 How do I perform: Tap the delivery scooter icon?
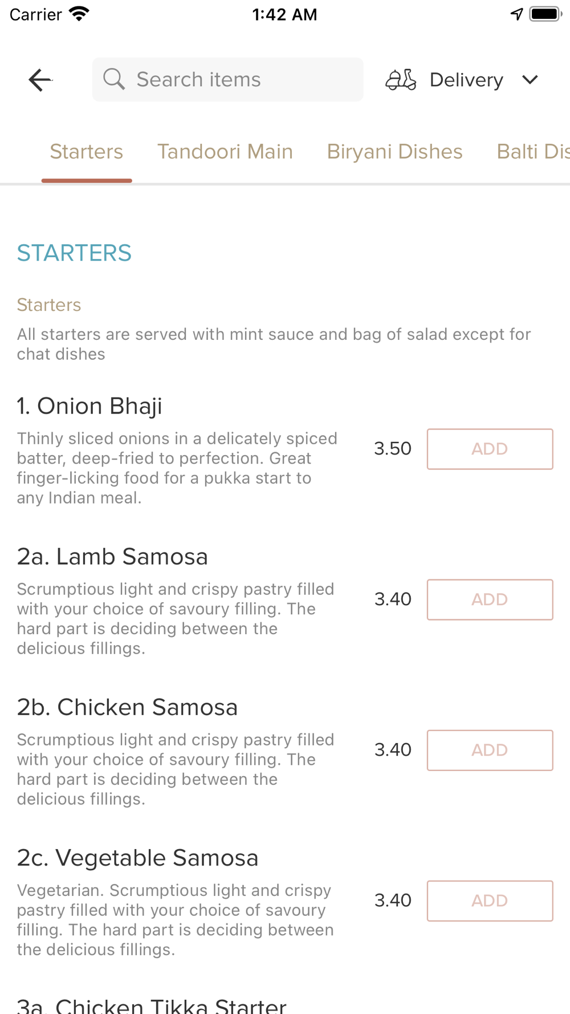pos(401,80)
